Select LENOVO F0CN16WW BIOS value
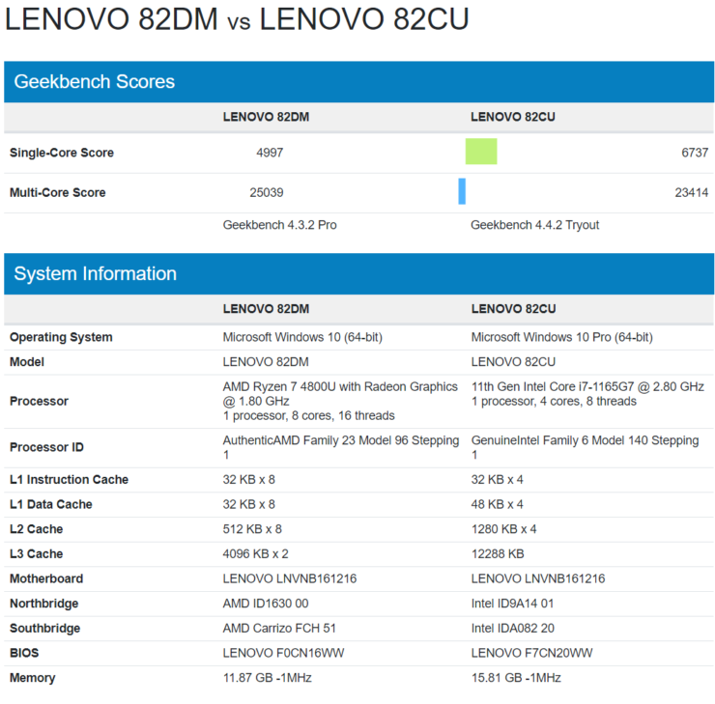Viewport: 715px width, 704px height. point(283,653)
